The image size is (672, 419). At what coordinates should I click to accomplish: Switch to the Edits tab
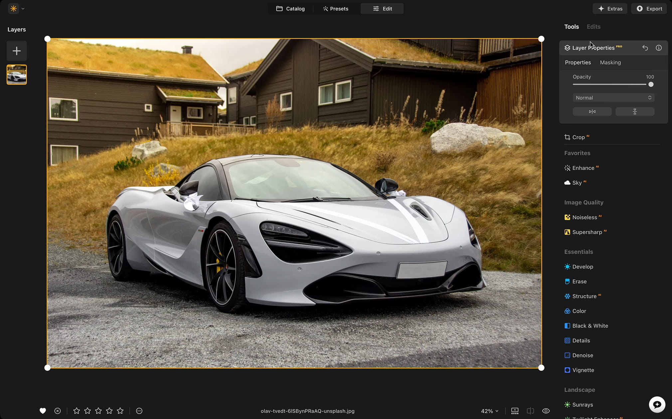pos(593,27)
